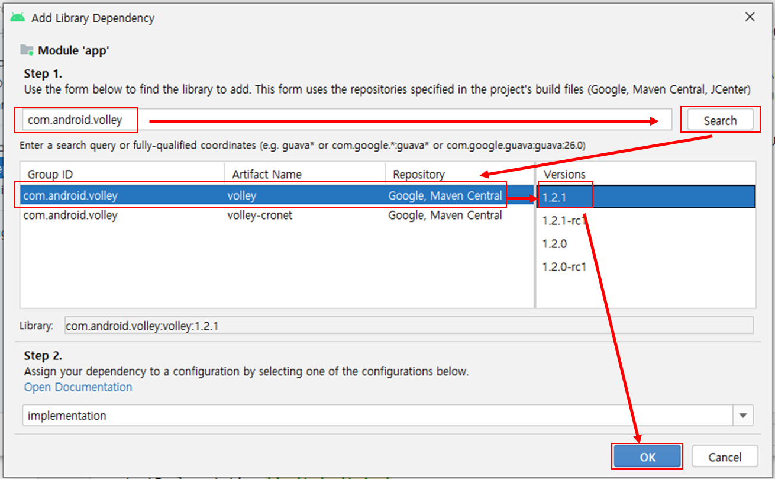Click the Android icon in title bar
775x479 pixels.
pos(18,17)
